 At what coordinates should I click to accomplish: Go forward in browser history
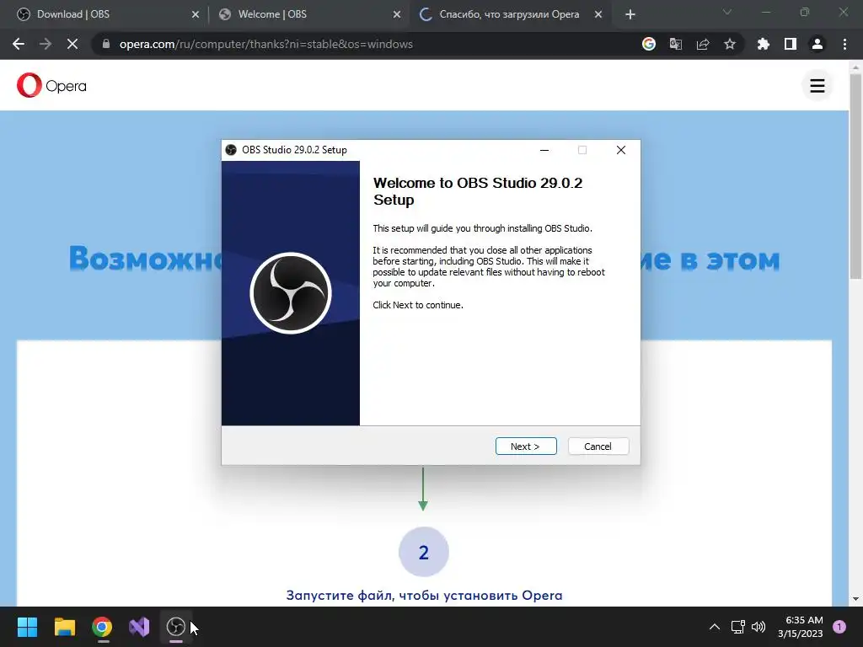[46, 44]
